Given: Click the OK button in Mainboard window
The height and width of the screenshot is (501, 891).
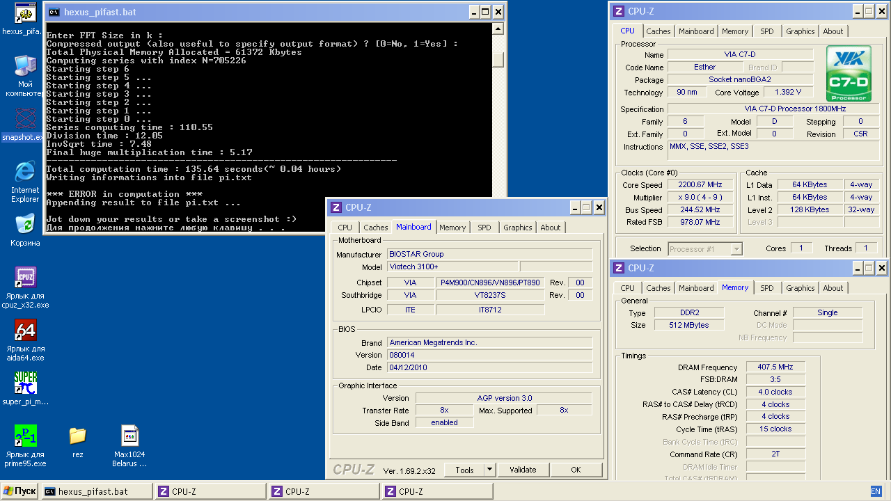Looking at the screenshot, I should point(576,470).
